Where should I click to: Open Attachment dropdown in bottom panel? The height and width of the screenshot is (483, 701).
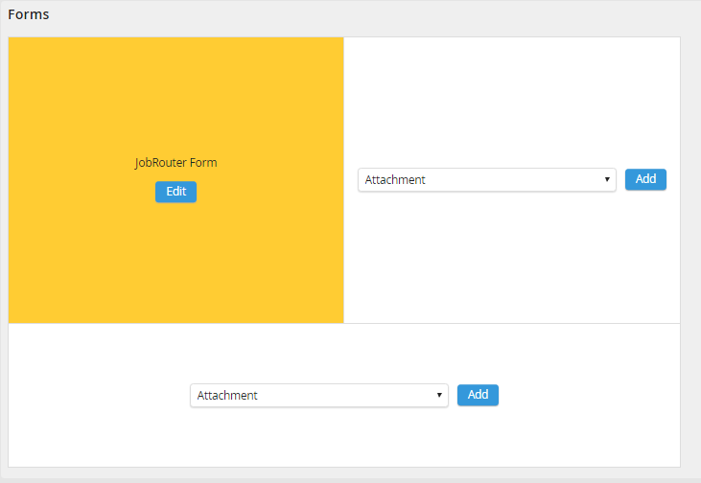319,396
